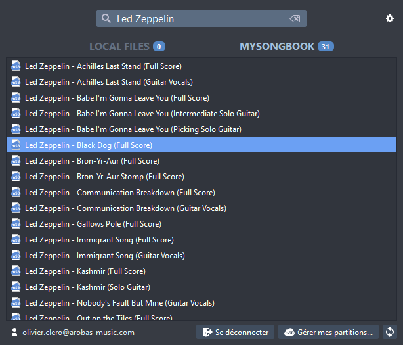Clear the search field with backspace icon
403x345 pixels.
coord(295,19)
